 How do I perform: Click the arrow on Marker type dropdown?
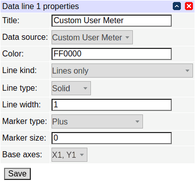137,121
